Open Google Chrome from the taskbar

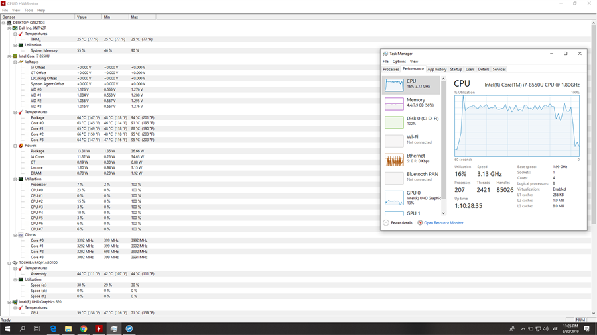(x=84, y=328)
